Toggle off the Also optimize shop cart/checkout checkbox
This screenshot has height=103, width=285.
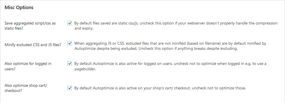click(x=70, y=88)
